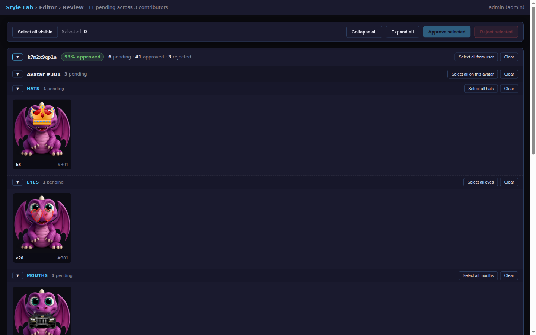This screenshot has height=335, width=536.
Task: Click the page vertical scrollbar thumb
Action: coord(533,80)
